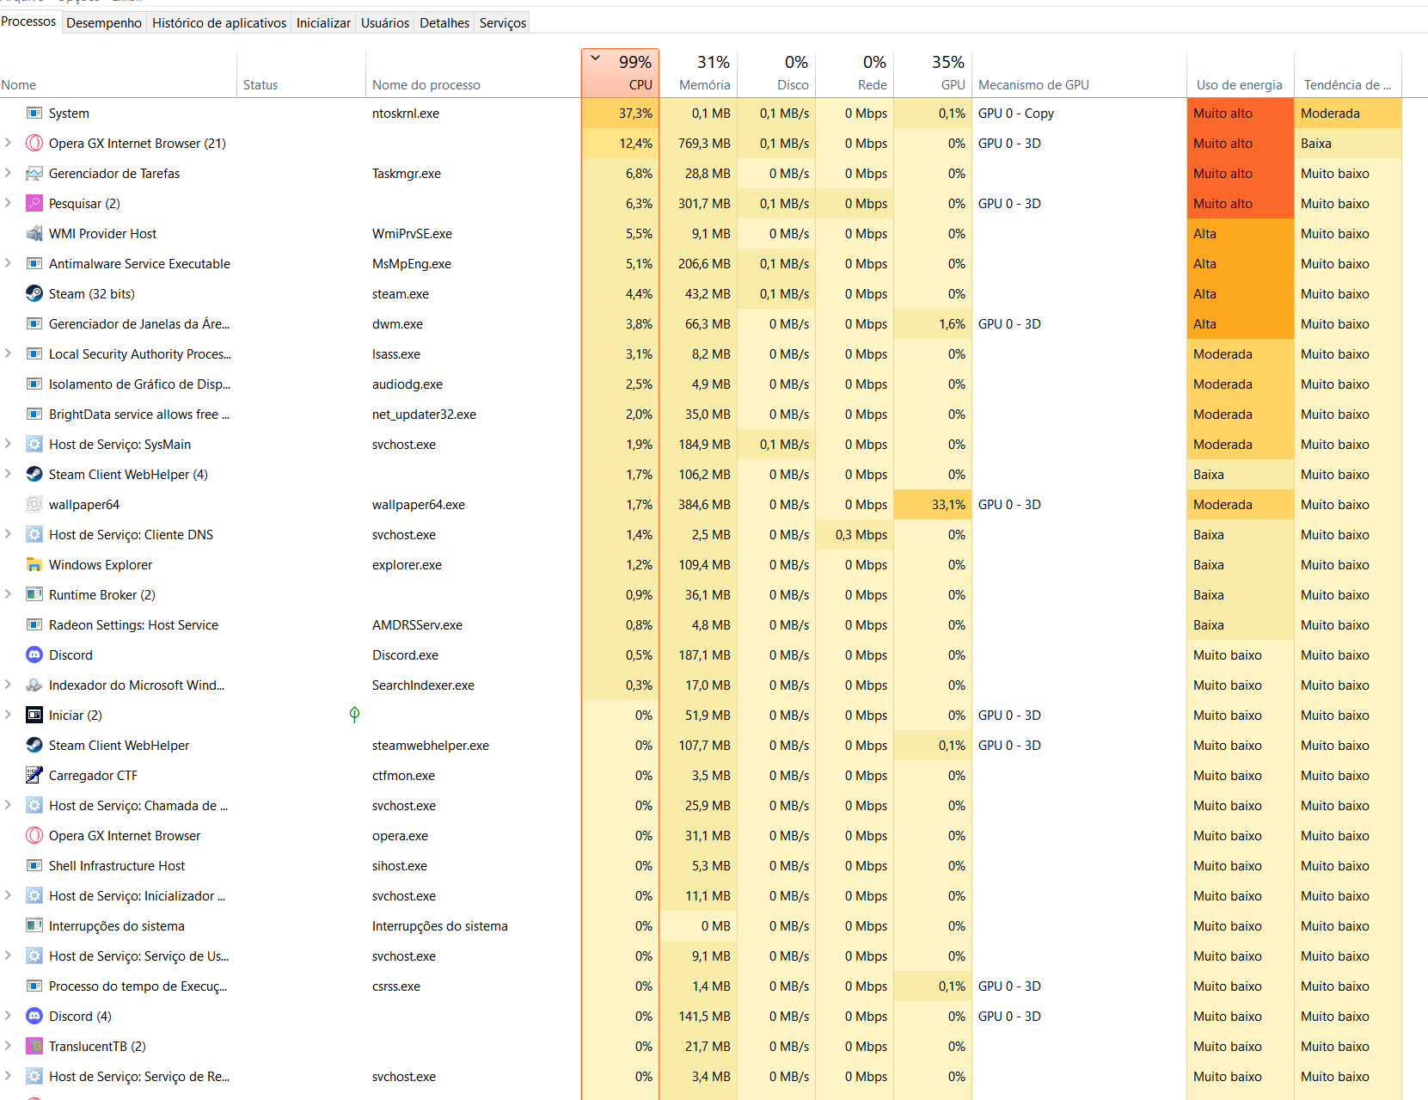Sort by the Disco column header
Image resolution: width=1428 pixels, height=1100 pixels.
click(x=776, y=73)
